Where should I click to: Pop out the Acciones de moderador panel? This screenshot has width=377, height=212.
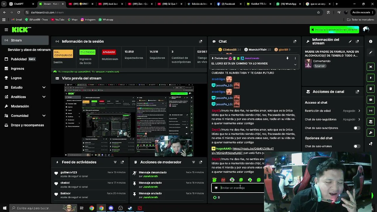201,162
